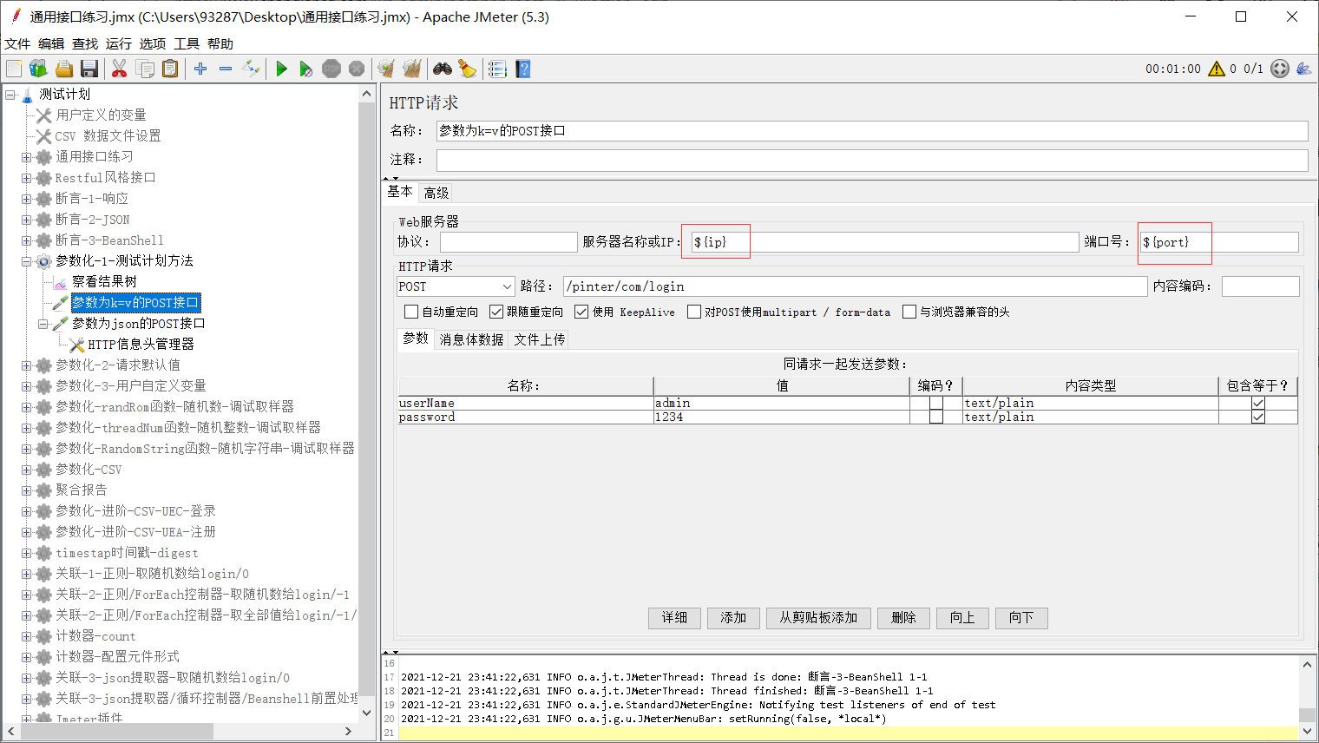Open search with binoculars icon
The image size is (1319, 743).
[x=443, y=69]
